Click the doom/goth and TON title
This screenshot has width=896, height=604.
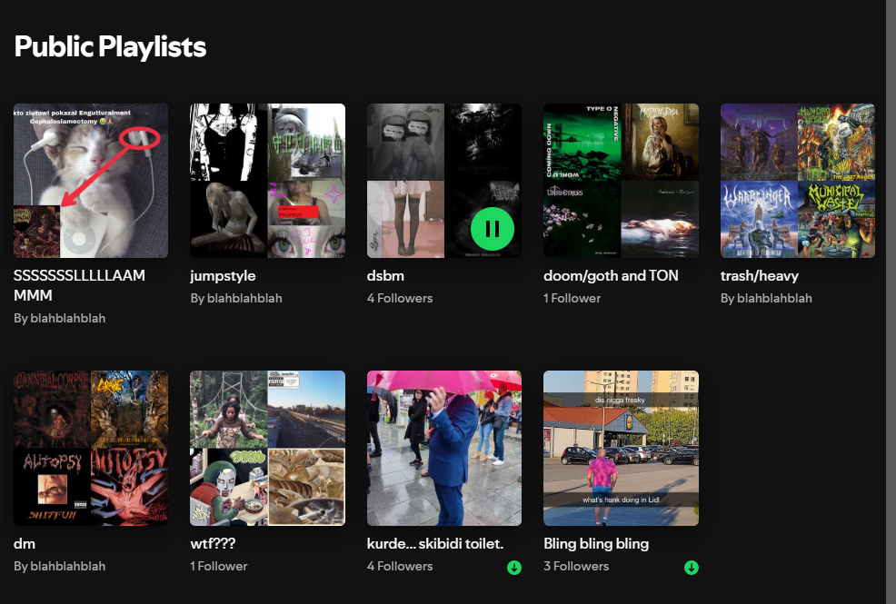pos(611,275)
